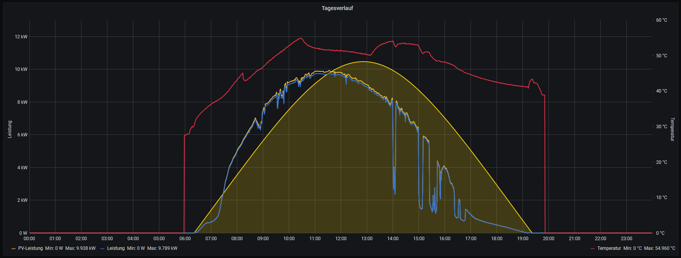Open the Tagesverlauf panel title menu

pos(337,8)
